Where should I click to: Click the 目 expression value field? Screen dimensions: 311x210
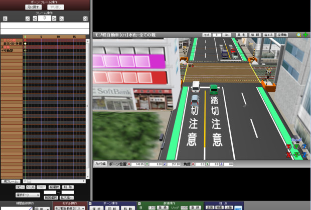(x=152, y=207)
